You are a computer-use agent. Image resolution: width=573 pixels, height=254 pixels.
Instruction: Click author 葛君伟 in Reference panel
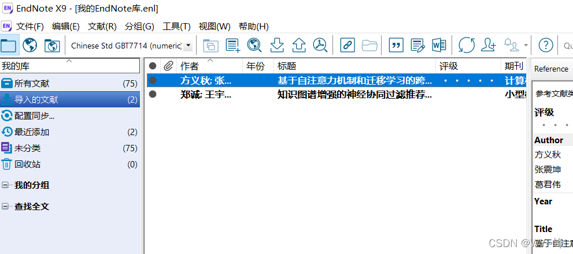(548, 184)
